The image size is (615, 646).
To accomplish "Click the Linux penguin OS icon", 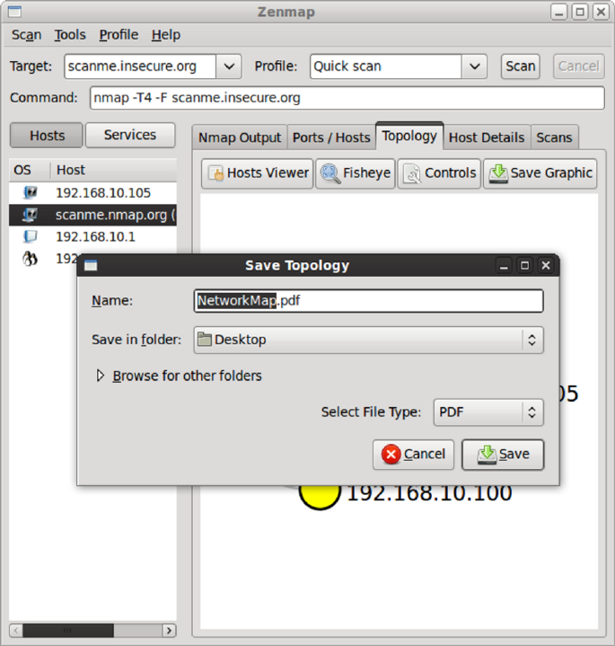I will [30, 259].
